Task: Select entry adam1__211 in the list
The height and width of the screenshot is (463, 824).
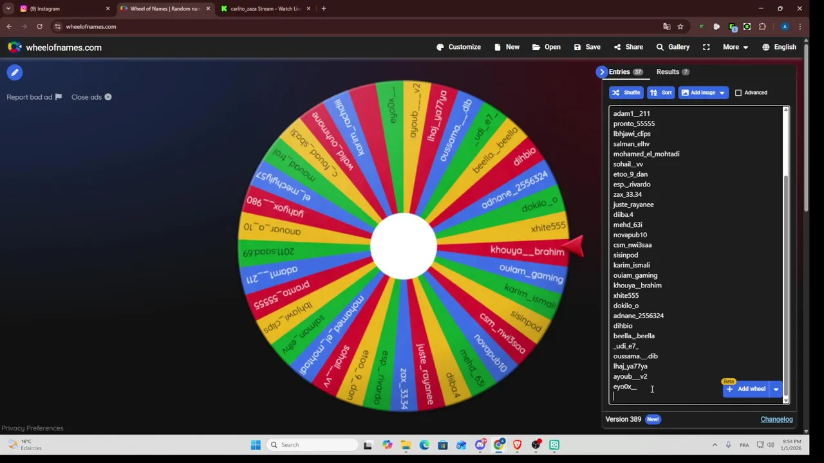Action: pyautogui.click(x=631, y=114)
